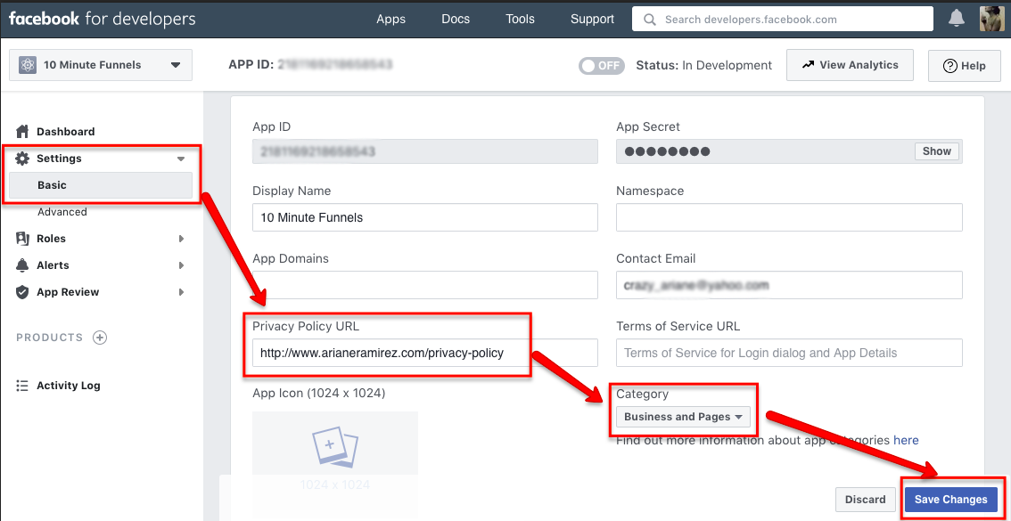The height and width of the screenshot is (521, 1011).
Task: Click the Contact Email field
Action: point(789,285)
